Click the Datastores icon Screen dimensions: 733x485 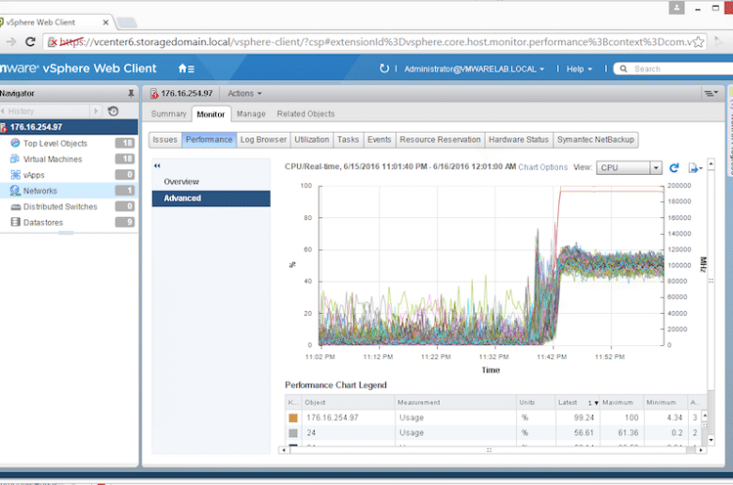15,222
